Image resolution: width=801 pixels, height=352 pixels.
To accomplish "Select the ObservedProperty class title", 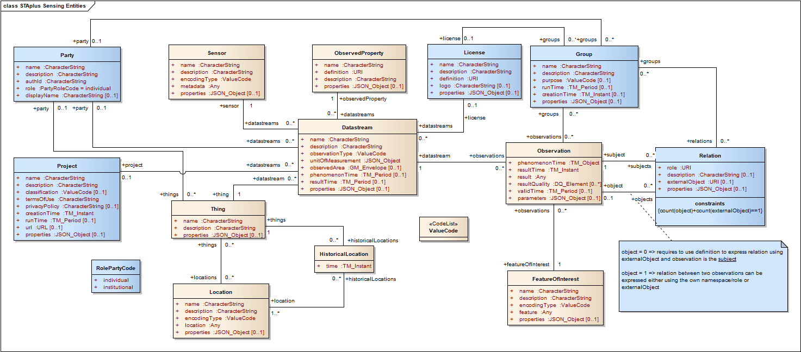I will pos(359,53).
